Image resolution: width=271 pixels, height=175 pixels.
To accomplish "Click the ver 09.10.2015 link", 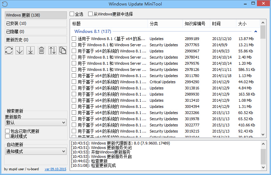I will pos(56,169).
